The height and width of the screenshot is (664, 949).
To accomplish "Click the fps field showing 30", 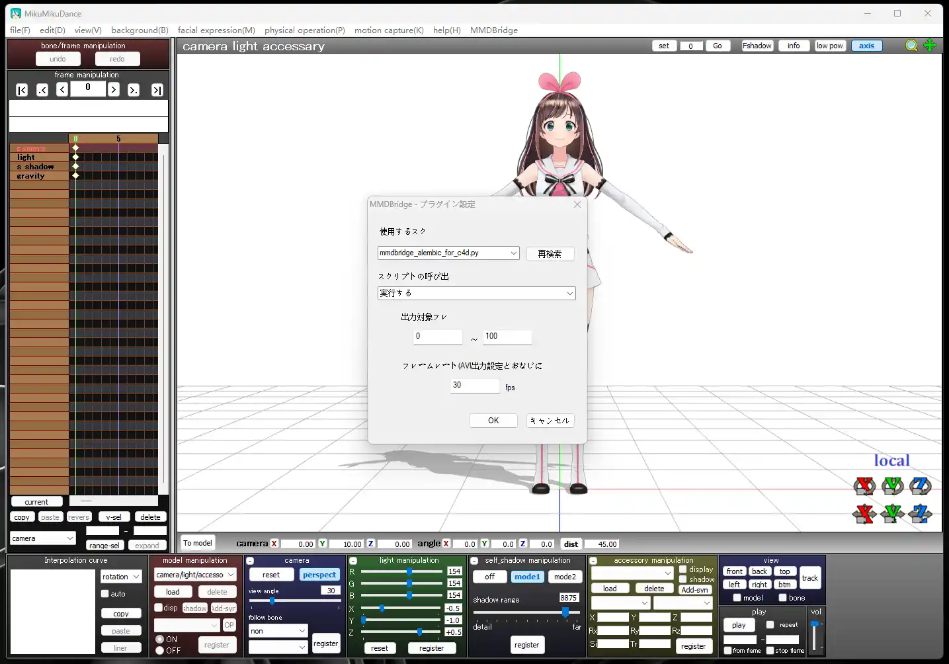I will 475,386.
